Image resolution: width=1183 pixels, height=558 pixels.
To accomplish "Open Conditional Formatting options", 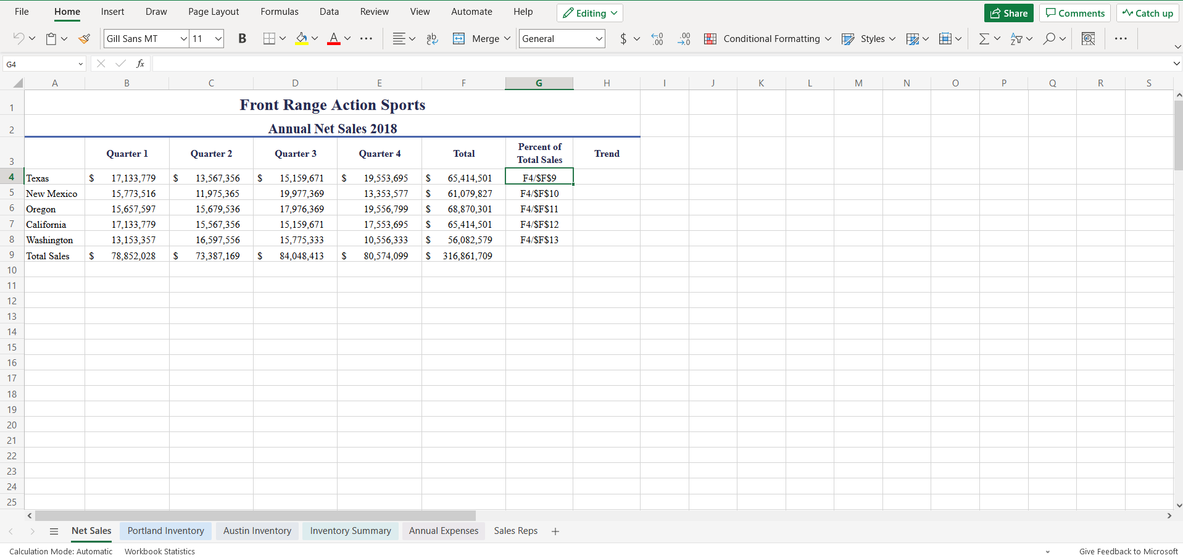I will 768,38.
